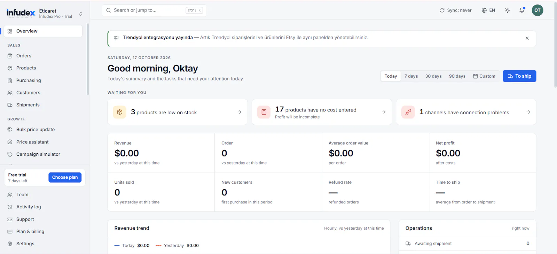Screen dimensions: 557x254
Task: Select the 30 days period tab
Action: click(x=433, y=76)
